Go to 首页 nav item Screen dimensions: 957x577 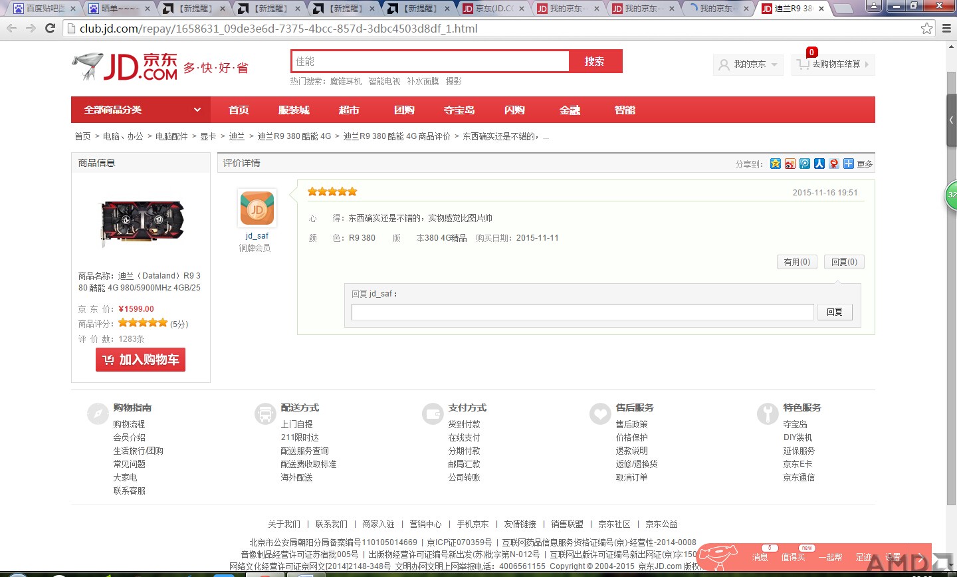[x=239, y=110]
